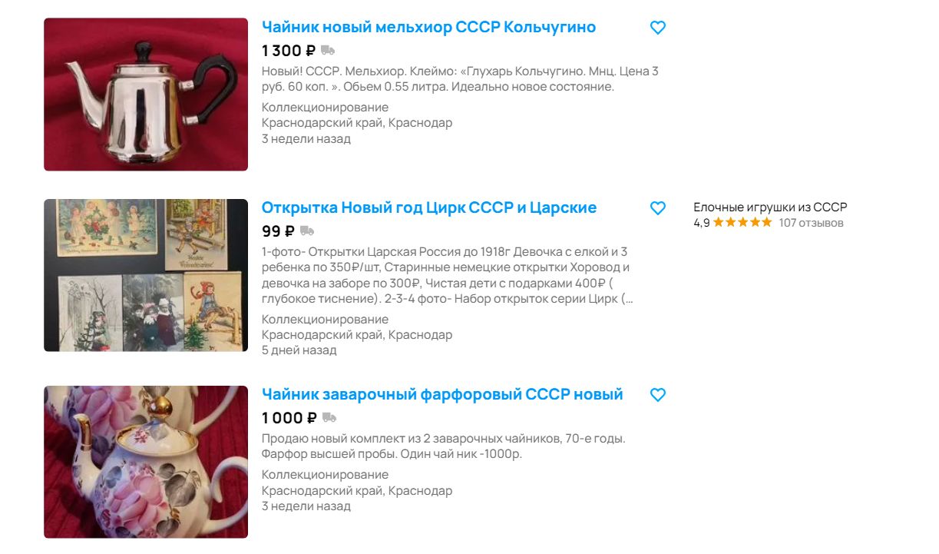Click postcard listing description text
This screenshot has height=554, width=939.
[x=448, y=275]
